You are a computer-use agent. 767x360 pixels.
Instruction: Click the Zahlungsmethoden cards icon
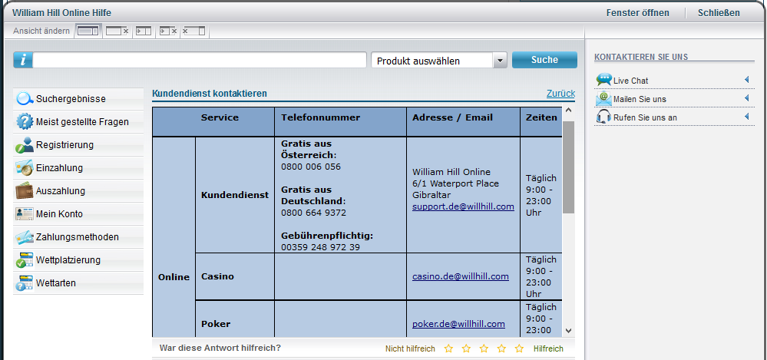(25, 236)
